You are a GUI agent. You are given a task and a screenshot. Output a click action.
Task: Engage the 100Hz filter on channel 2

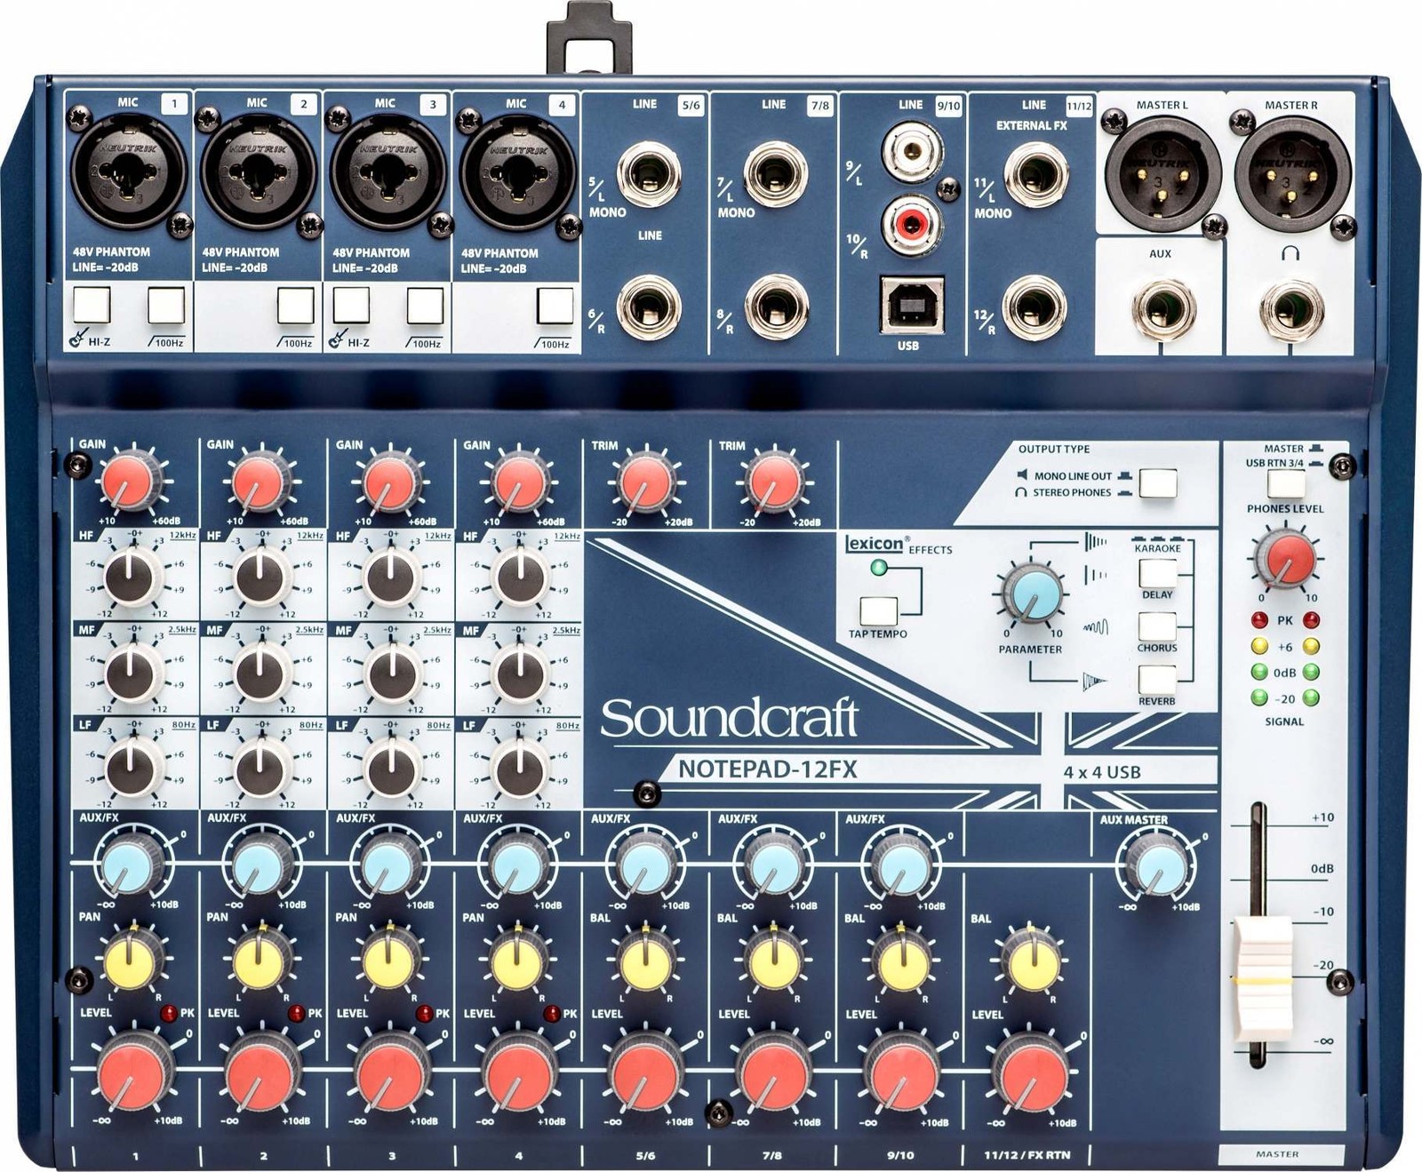tap(293, 307)
